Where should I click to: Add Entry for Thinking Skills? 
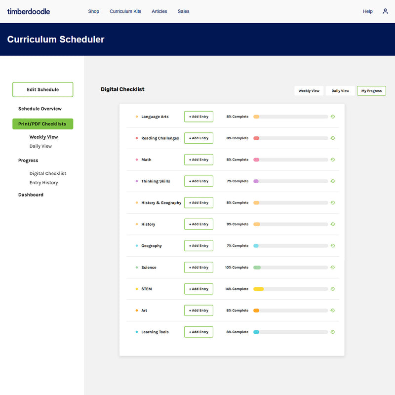click(198, 181)
